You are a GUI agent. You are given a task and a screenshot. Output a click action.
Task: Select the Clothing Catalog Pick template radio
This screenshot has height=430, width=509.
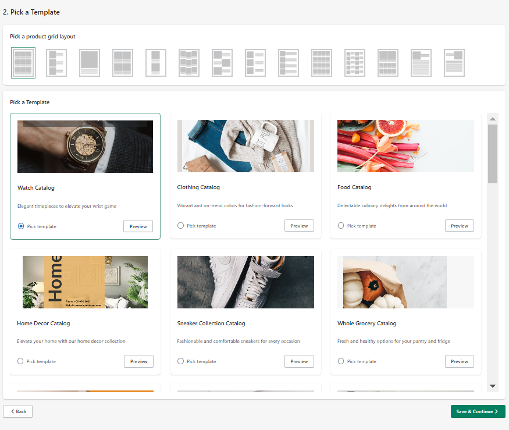[x=180, y=225]
